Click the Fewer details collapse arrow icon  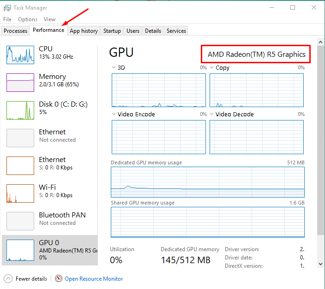[8, 279]
